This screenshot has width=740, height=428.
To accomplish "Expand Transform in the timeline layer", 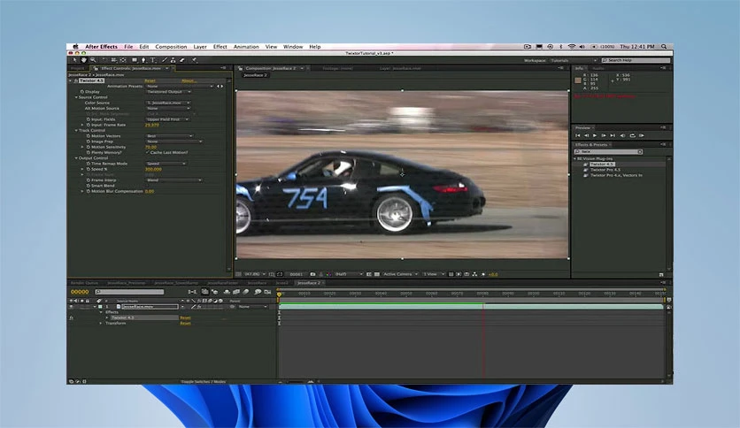I will click(101, 324).
